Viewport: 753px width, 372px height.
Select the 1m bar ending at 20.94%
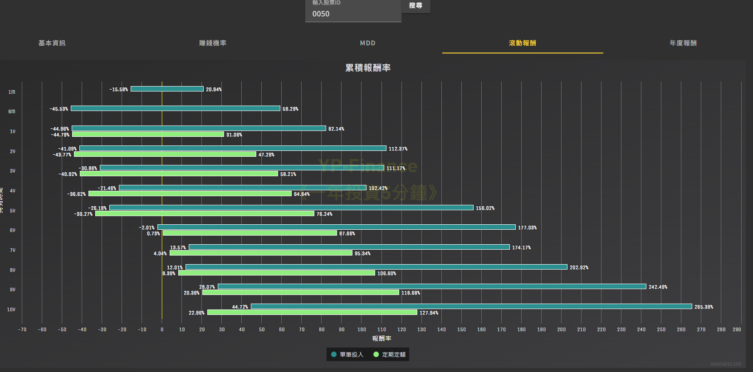tap(167, 89)
